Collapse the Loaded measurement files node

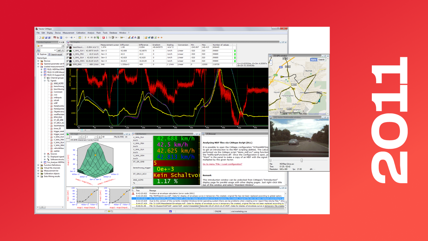click(x=38, y=67)
